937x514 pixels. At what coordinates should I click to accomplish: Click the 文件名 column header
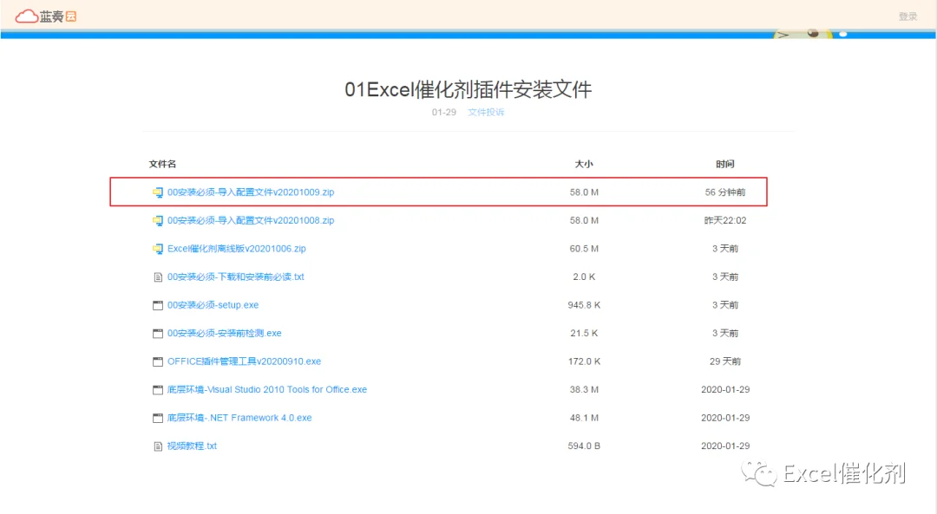click(x=162, y=164)
